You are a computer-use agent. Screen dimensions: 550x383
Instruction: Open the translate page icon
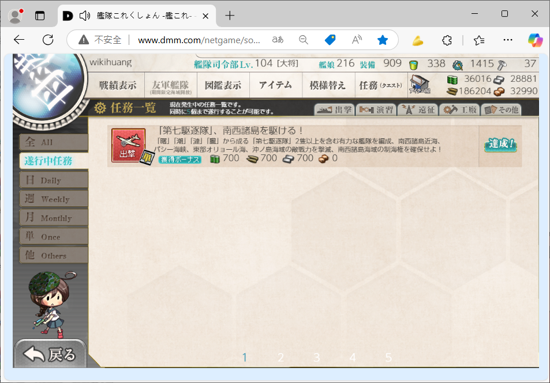(278, 40)
